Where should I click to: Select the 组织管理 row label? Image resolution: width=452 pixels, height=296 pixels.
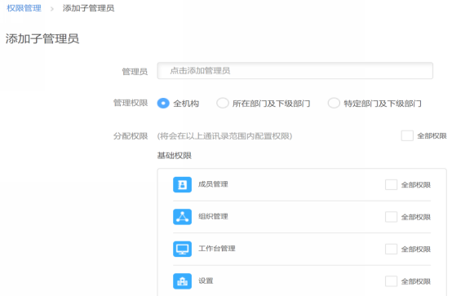click(x=213, y=216)
